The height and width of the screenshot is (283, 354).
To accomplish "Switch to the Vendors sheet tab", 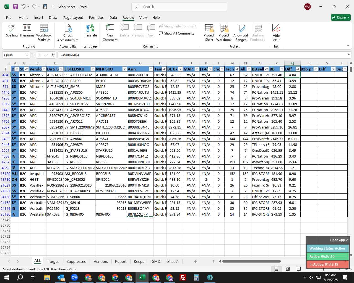I will pos(101,261).
